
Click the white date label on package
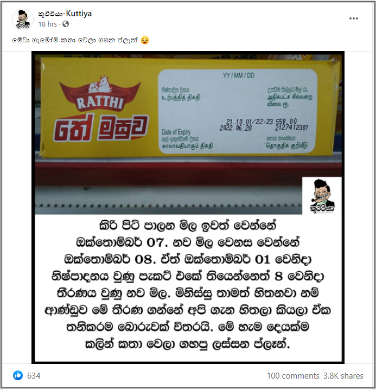238,111
